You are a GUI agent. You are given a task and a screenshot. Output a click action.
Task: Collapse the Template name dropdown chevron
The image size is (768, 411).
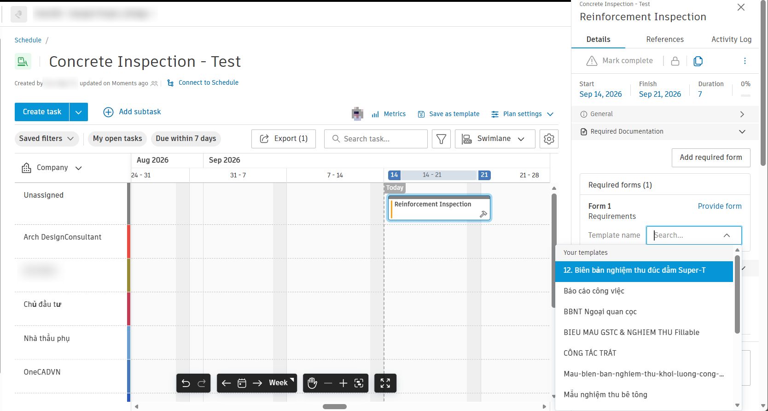(x=727, y=235)
